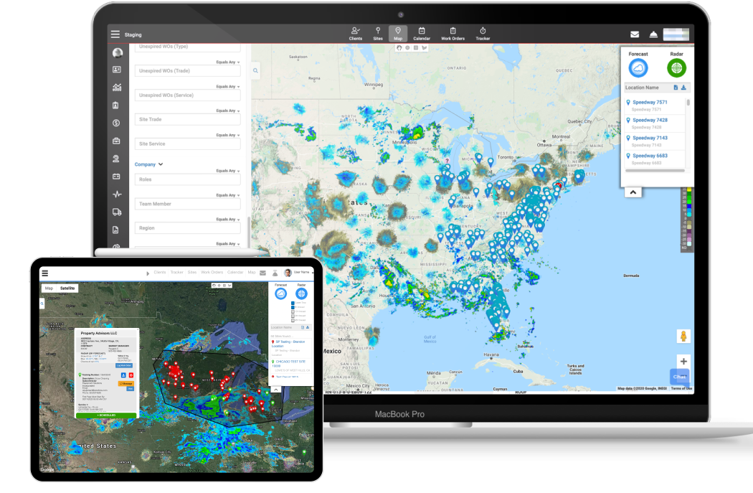Image resolution: width=753 pixels, height=493 pixels.
Task: Click the Street View pegman on laptop map
Action: [683, 337]
